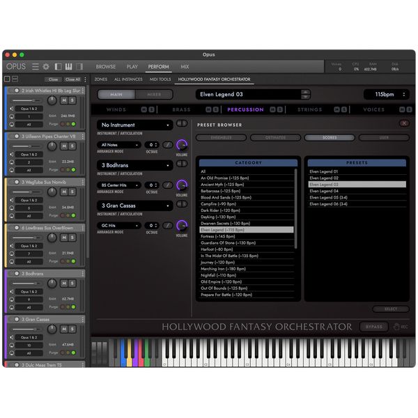Click the REC hand icon
The height and width of the screenshot is (418, 418).
click(396, 327)
